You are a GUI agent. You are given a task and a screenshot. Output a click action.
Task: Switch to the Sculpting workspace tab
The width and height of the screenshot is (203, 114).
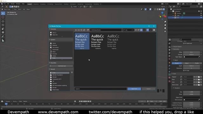43,4
